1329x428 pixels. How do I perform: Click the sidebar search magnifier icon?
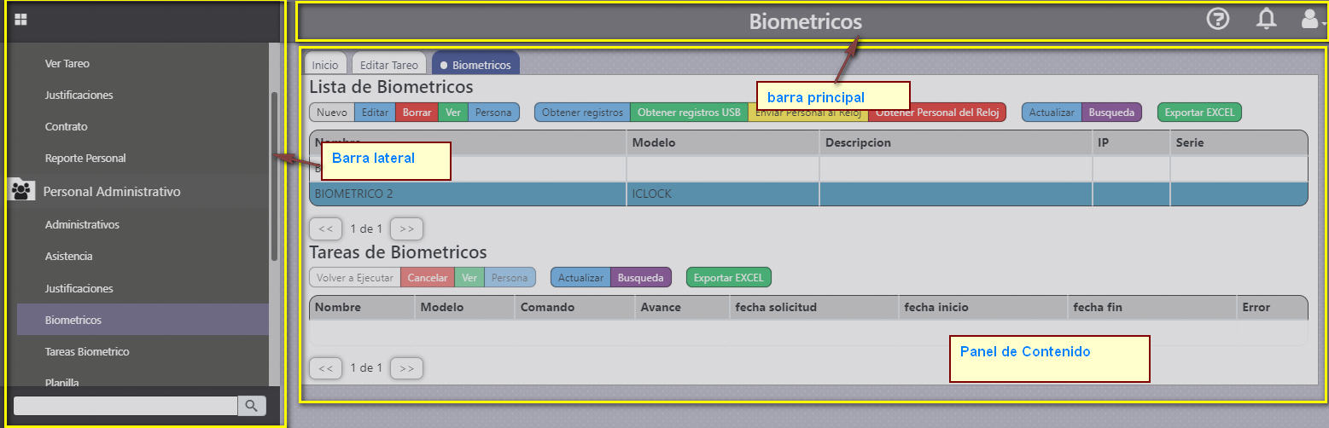tap(251, 406)
